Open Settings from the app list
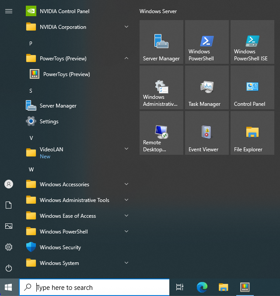The image size is (280, 296). (77, 122)
